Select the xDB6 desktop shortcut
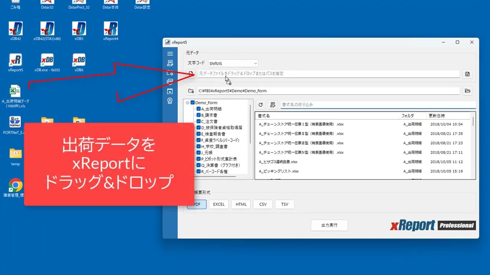Image resolution: width=490 pixels, height=275 pixels. pos(79,63)
